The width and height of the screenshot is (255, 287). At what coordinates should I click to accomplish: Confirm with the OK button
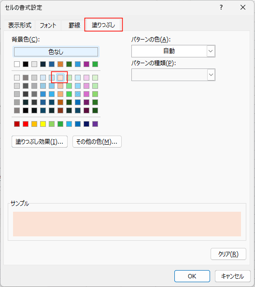192,276
